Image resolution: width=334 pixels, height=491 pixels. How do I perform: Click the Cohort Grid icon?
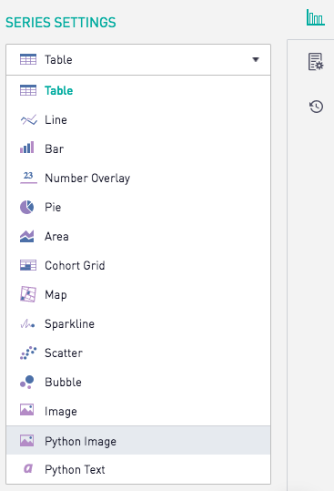[28, 265]
